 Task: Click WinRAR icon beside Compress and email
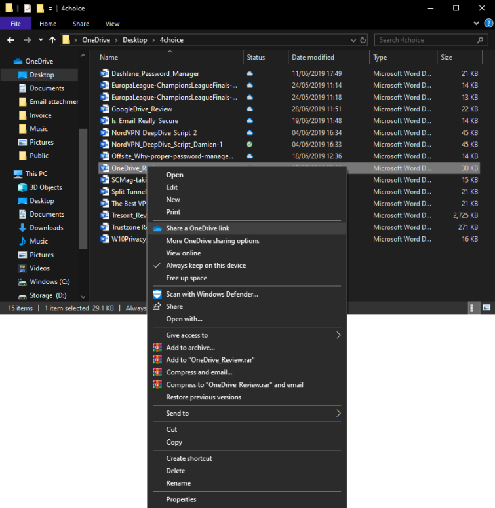click(x=157, y=372)
